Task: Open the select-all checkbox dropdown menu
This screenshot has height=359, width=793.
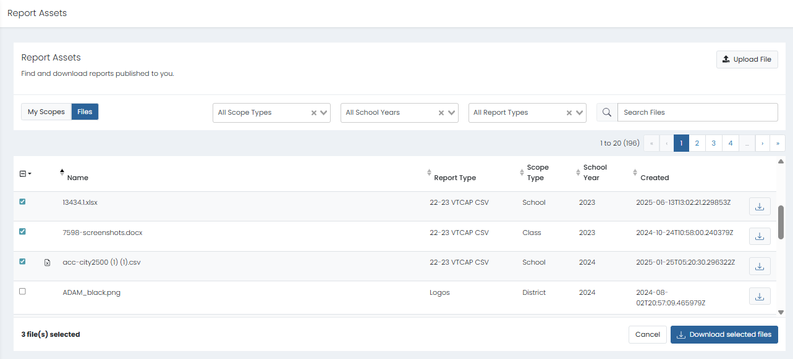Action: (x=30, y=174)
